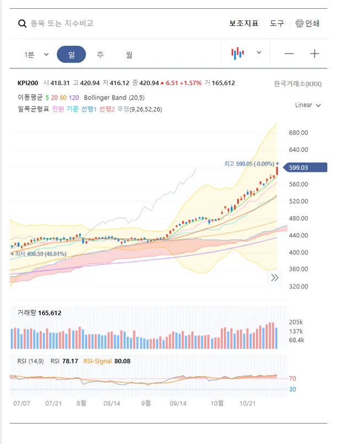
Task: Open the 1분 minute interval dropdown
Action: [x=36, y=55]
